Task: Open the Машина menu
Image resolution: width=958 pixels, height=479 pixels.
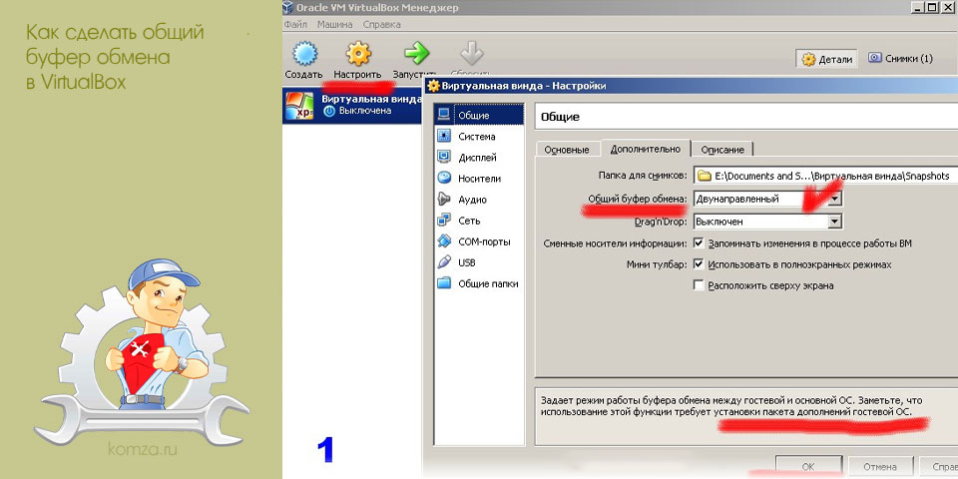Action: (335, 24)
